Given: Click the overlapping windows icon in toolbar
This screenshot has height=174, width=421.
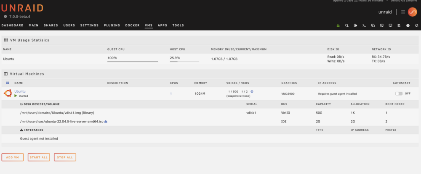Looking at the screenshot, I should (x=373, y=26).
